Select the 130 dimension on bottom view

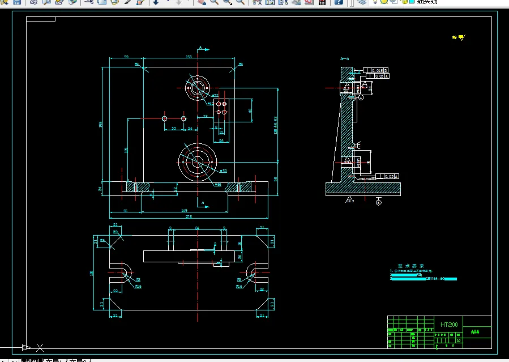92,273
